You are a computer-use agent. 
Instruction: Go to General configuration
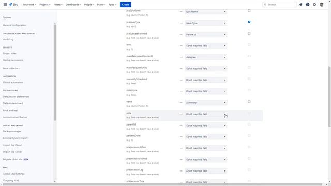[14, 25]
